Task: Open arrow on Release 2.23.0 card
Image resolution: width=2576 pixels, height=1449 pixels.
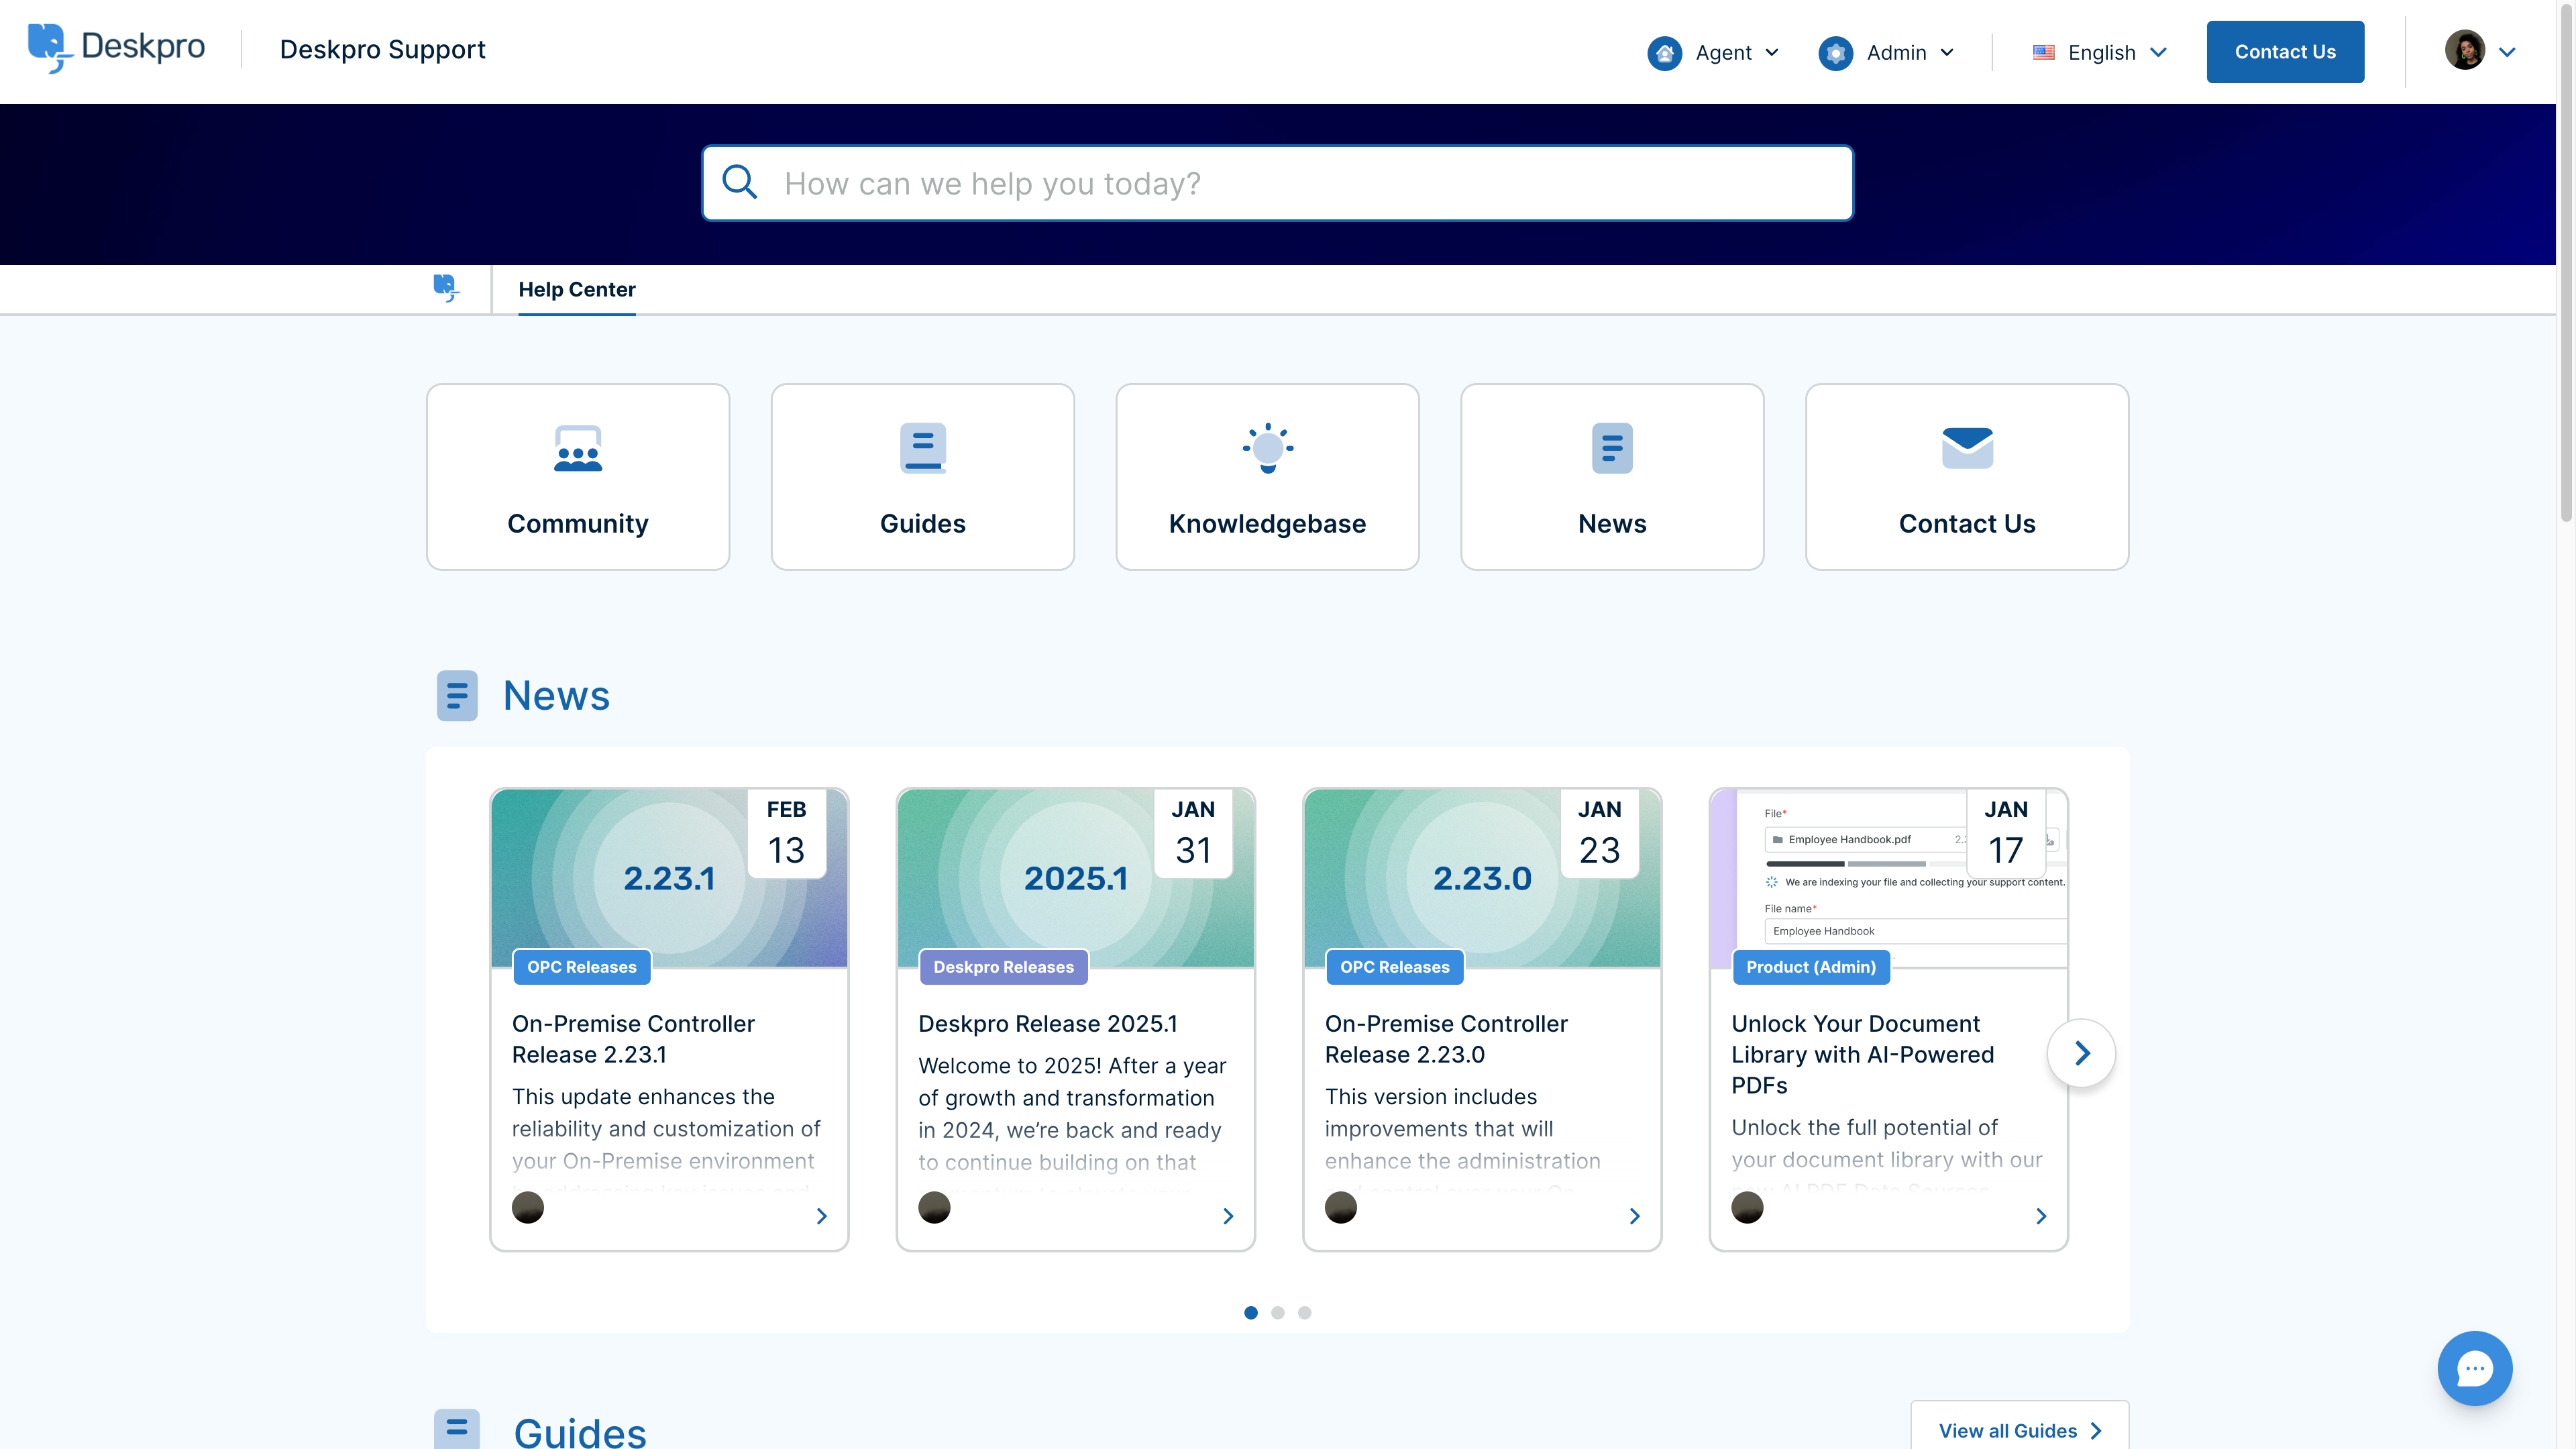Action: coord(1634,1216)
